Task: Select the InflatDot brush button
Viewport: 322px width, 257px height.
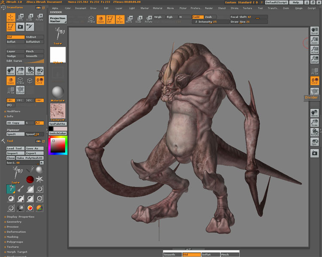Action: tap(34, 42)
